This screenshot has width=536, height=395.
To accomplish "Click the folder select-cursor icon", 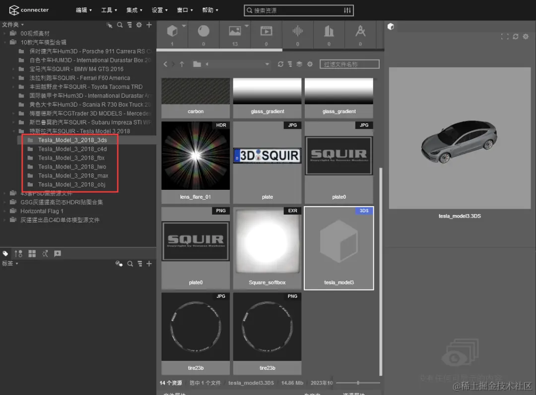I will click(x=109, y=25).
